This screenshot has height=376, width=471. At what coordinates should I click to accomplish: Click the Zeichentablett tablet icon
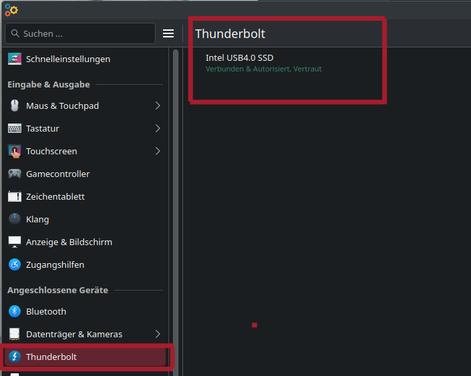click(15, 197)
